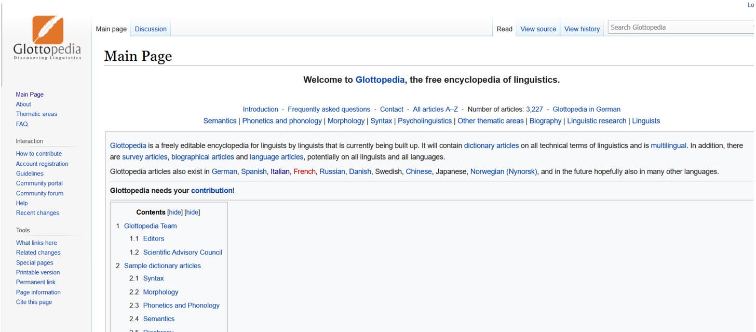Screen dimensions: 756x332
Task: Open the Morphology thematic link in header
Action: coord(346,121)
